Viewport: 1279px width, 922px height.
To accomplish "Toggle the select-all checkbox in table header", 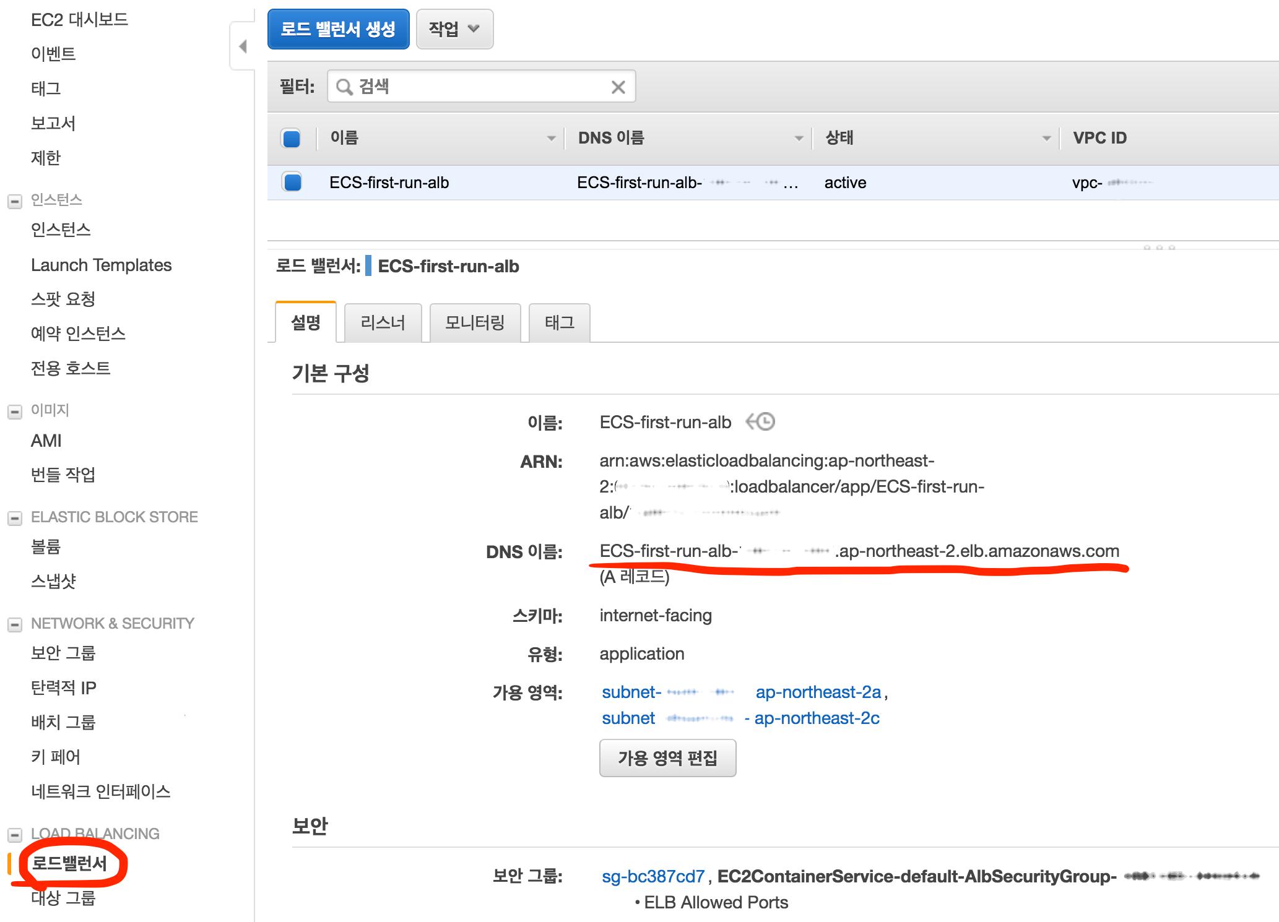I will [291, 138].
